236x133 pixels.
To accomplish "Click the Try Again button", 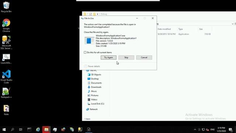I will [x=108, y=58].
